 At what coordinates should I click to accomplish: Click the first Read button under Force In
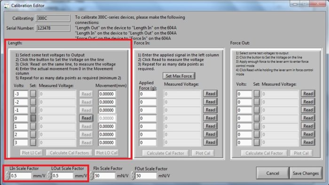click(x=210, y=94)
